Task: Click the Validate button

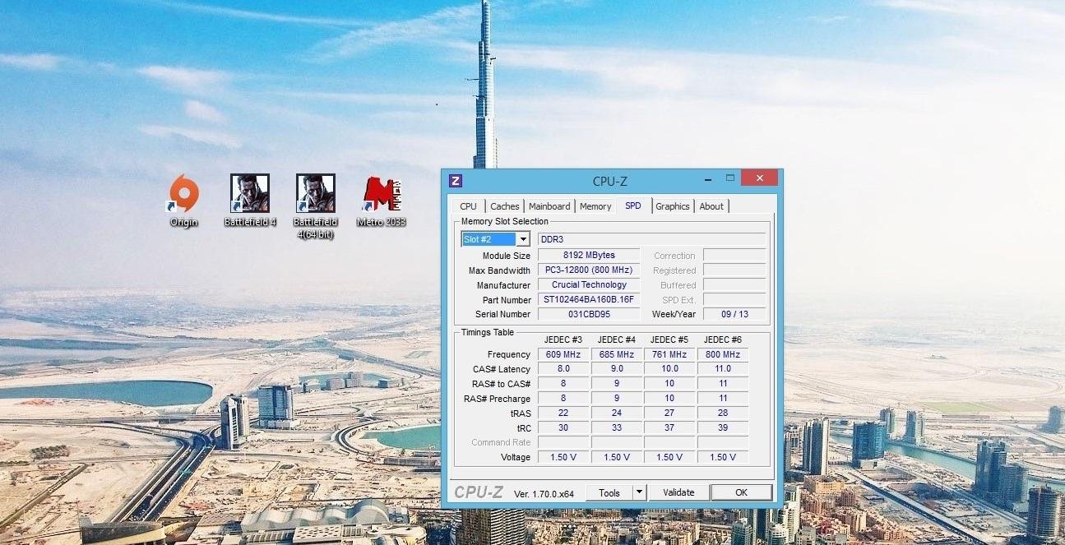Action: [x=678, y=492]
